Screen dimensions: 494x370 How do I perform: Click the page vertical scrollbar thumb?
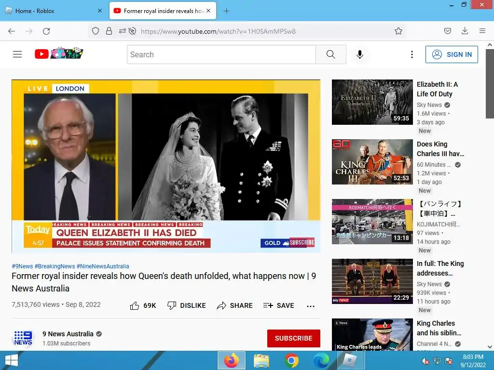click(x=490, y=83)
